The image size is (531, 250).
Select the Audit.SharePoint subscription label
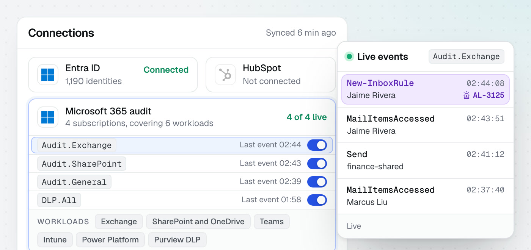(82, 164)
